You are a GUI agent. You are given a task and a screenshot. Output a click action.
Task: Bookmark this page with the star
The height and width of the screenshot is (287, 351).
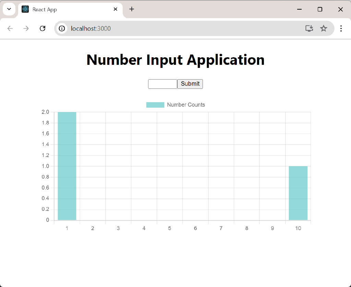(x=324, y=28)
